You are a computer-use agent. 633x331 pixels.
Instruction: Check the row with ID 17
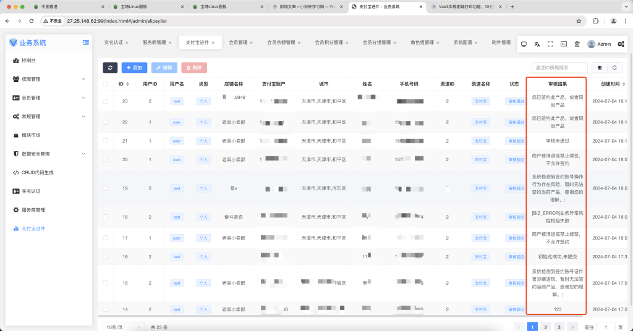105,238
